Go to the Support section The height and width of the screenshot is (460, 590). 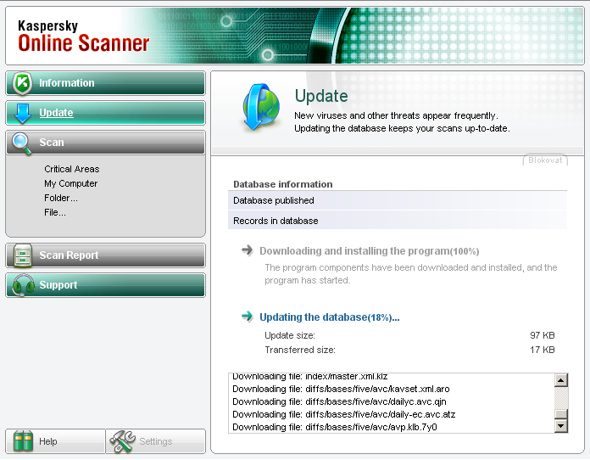coord(105,285)
